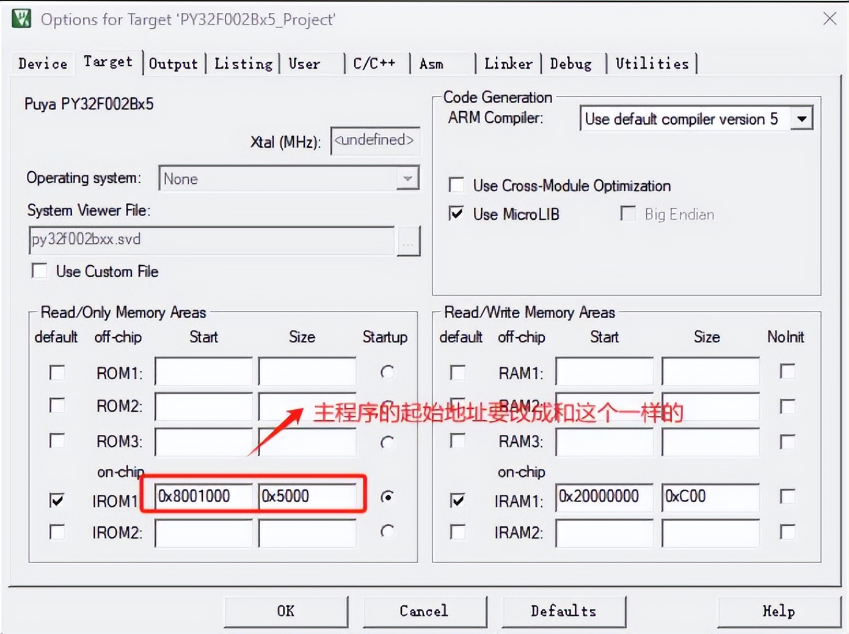Enable Use Cross-Module Optimization
849x634 pixels.
(456, 184)
